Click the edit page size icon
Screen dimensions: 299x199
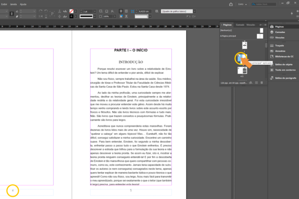point(251,83)
